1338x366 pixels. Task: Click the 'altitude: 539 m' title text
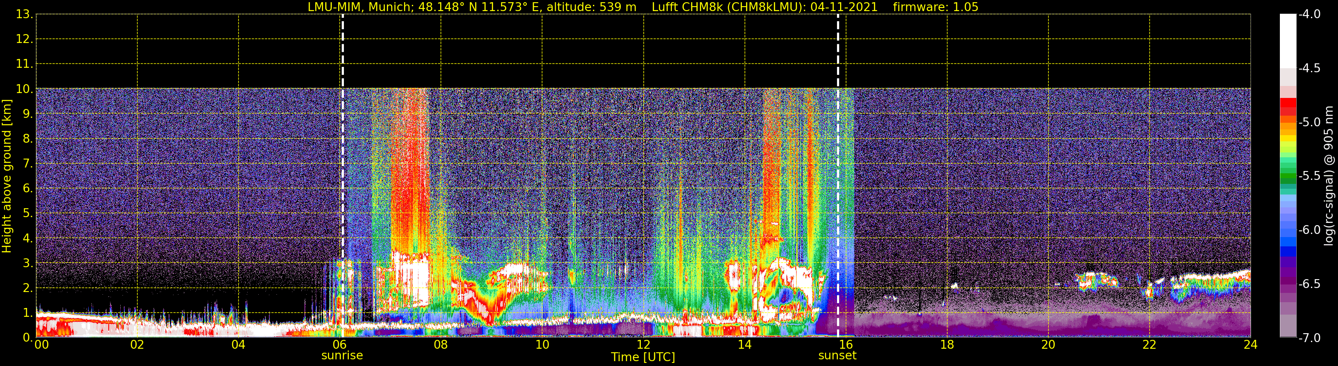point(592,7)
